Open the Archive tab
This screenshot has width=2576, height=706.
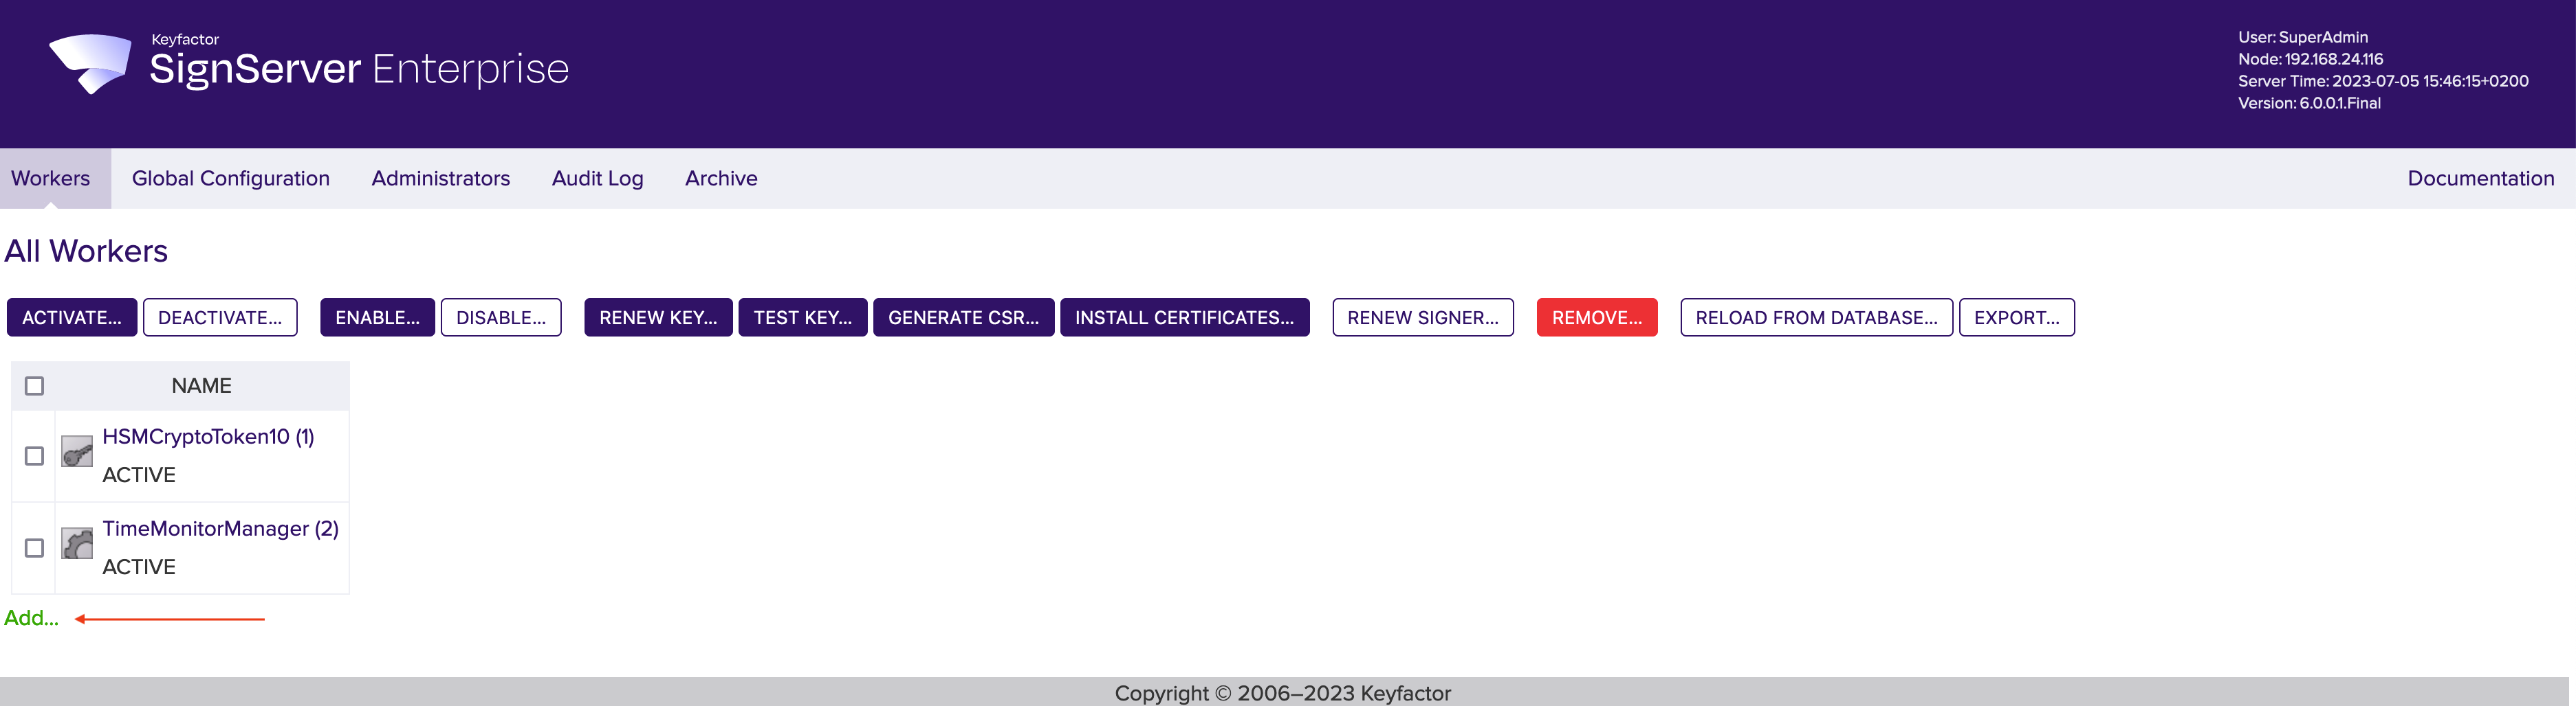tap(721, 179)
